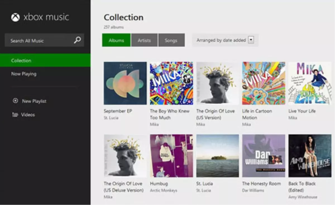Switch to the Songs tab

(x=171, y=40)
